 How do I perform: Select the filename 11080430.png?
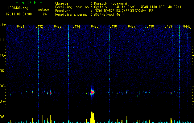click(17, 8)
